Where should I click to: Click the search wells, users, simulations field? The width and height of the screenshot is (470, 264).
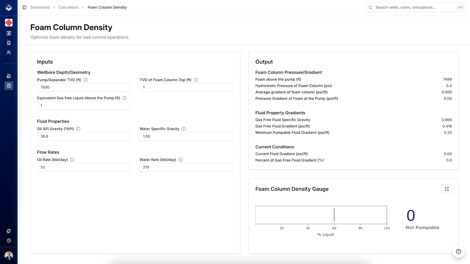coord(416,7)
